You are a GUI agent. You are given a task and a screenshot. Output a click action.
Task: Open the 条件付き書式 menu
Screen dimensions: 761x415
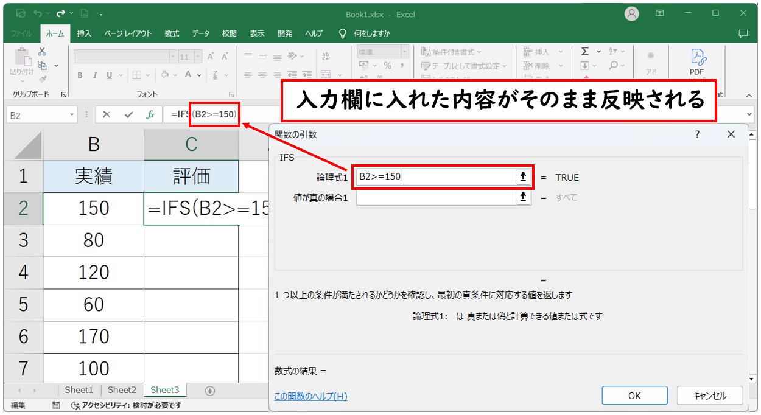click(x=451, y=52)
